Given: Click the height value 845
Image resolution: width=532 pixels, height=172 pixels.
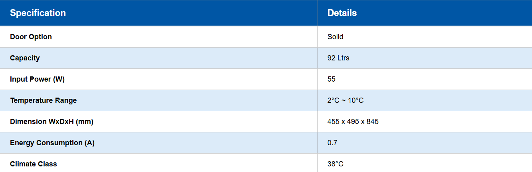Looking at the screenshot, I should click(373, 122).
